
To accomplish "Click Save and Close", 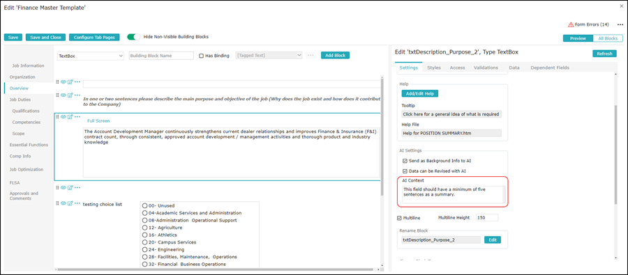I will pyautogui.click(x=45, y=37).
